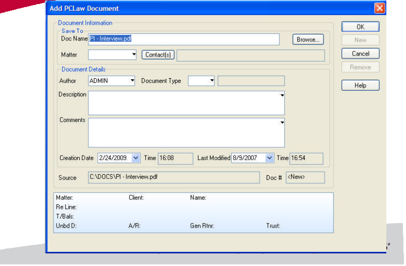Cancel the Add PCLaw Document dialog

(x=360, y=54)
